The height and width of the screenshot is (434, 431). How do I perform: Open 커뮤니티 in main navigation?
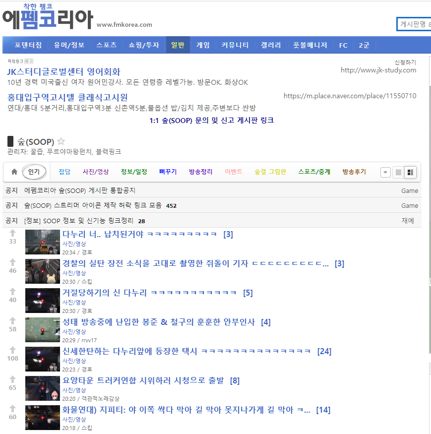pos(235,45)
